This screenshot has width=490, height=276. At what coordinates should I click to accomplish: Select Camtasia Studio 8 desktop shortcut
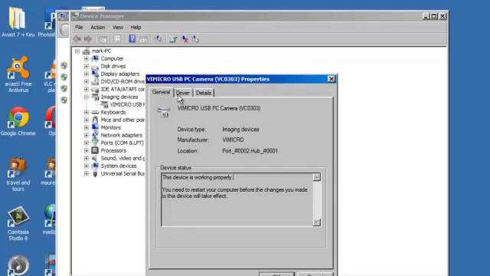pyautogui.click(x=18, y=223)
